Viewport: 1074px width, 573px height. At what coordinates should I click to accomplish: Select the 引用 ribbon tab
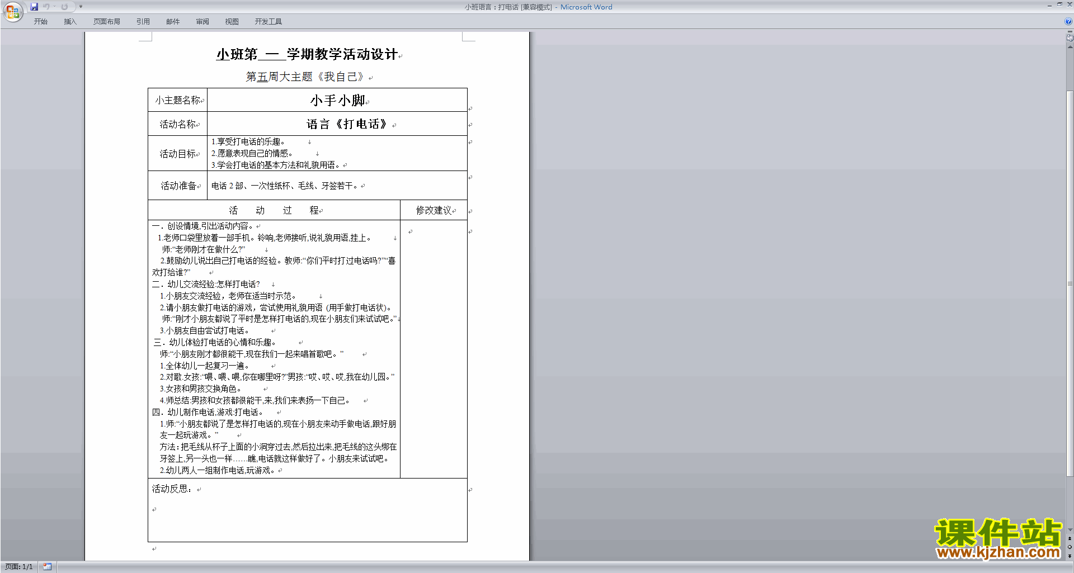143,22
